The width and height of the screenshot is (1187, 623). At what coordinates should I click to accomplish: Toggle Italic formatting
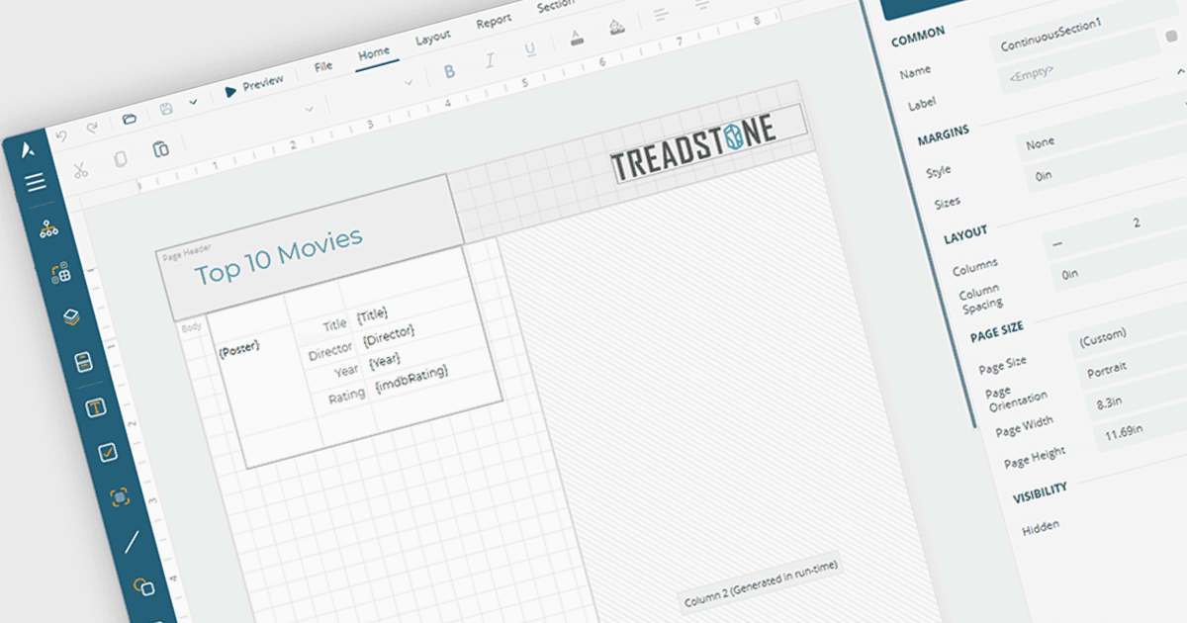pos(490,60)
